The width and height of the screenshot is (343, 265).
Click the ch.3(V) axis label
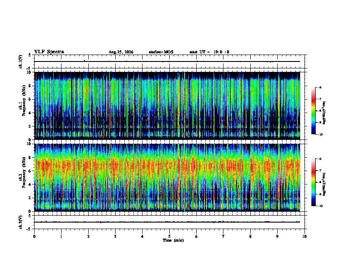[21, 222]
